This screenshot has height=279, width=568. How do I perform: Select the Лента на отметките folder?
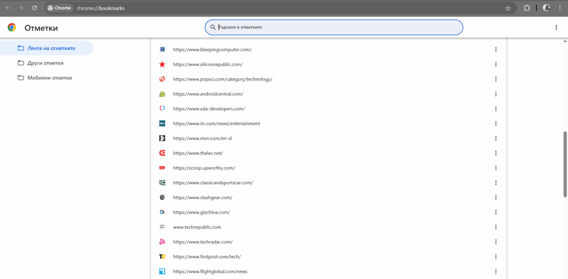click(47, 48)
